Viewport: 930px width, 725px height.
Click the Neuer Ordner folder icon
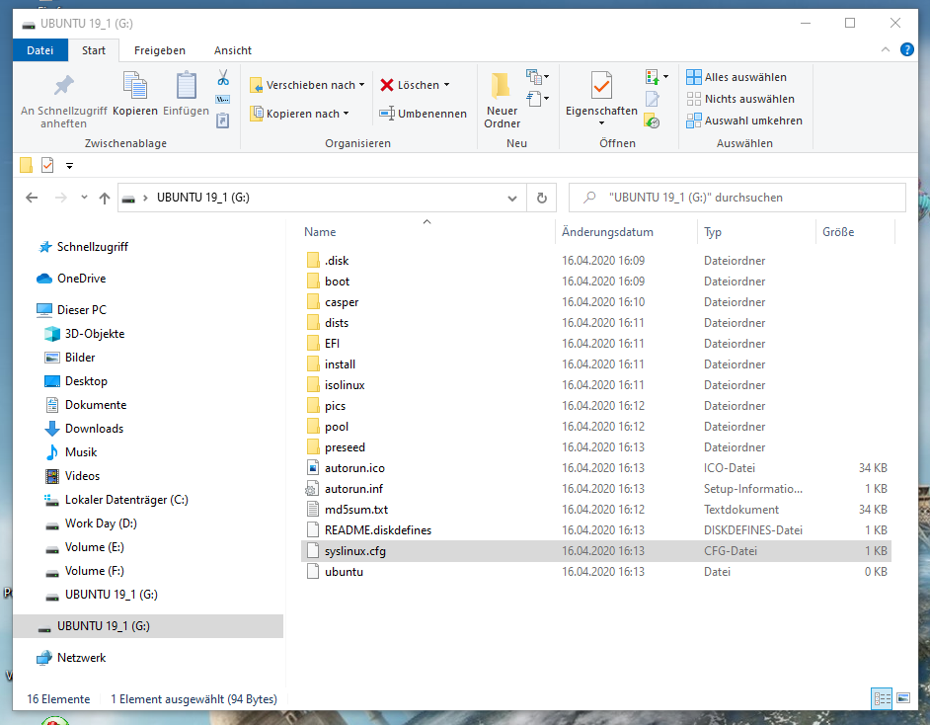click(x=502, y=85)
